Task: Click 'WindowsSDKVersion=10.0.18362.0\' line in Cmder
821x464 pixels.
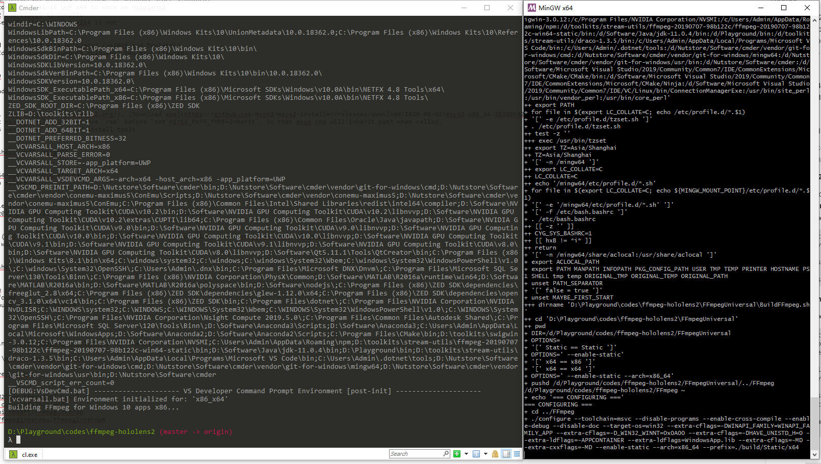Action: [71, 81]
